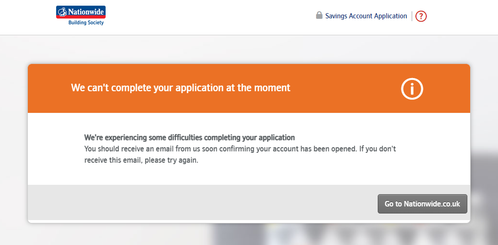The width and height of the screenshot is (498, 245).
Task: Click the Savings Account Application header text
Action: click(366, 16)
